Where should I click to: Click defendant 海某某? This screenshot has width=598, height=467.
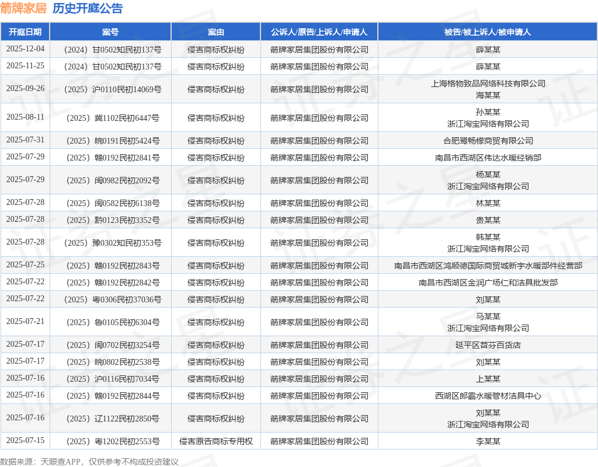click(488, 95)
